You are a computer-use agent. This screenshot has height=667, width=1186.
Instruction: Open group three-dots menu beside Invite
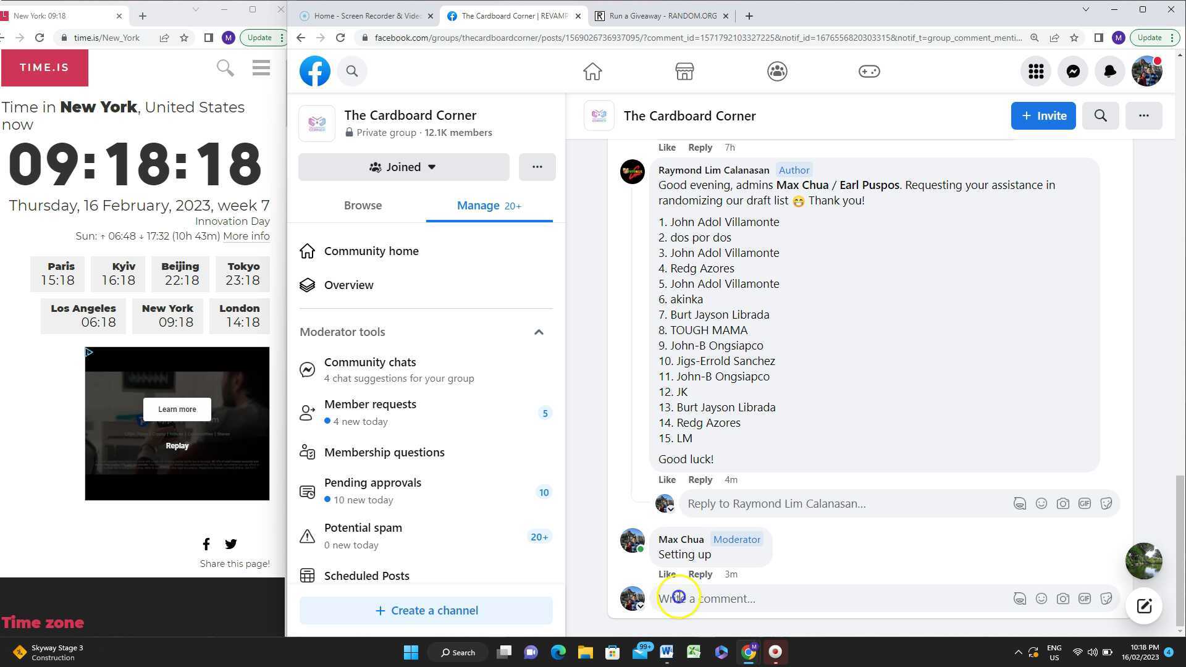(x=1143, y=116)
